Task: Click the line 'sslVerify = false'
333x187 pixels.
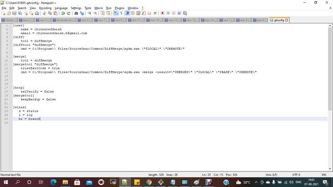Action: tap(37, 91)
